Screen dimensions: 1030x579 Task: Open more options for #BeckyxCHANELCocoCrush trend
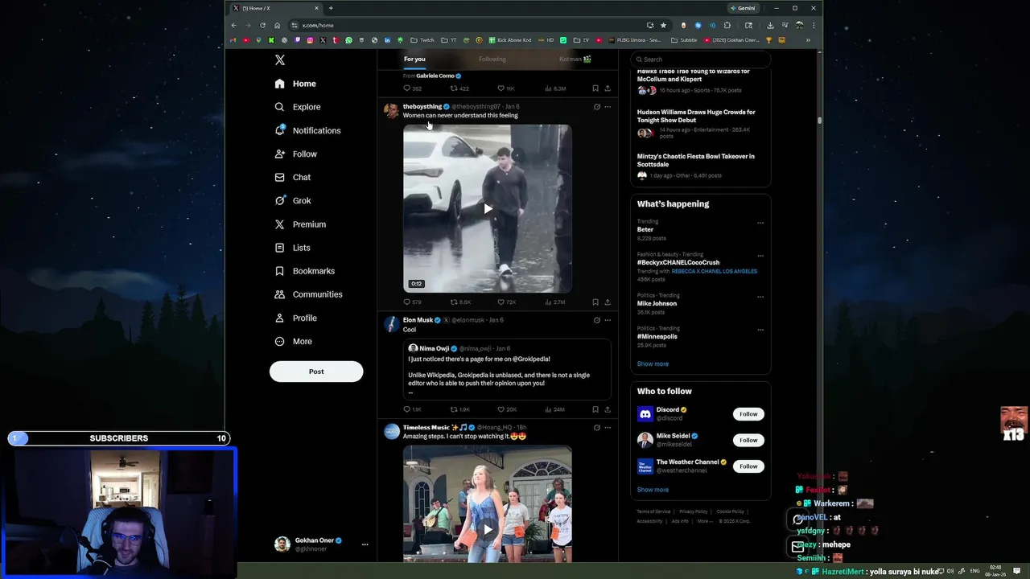point(760,256)
